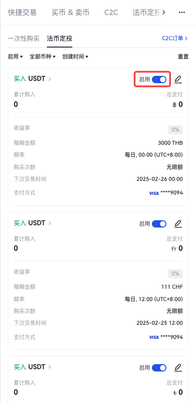Show more tabs with right arrow
The height and width of the screenshot is (403, 196).
(x=164, y=12)
